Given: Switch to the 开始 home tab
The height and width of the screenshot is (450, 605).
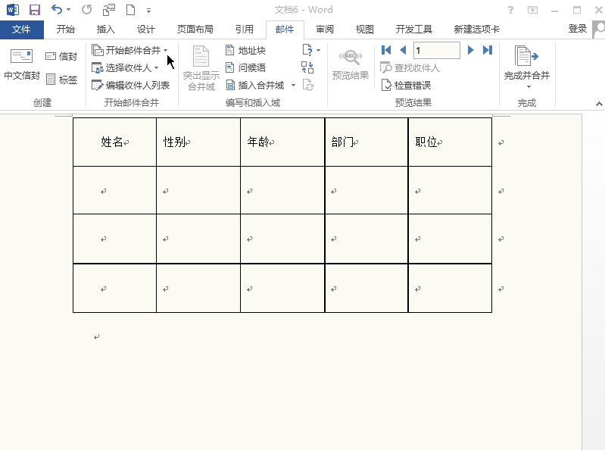Looking at the screenshot, I should pos(66,30).
